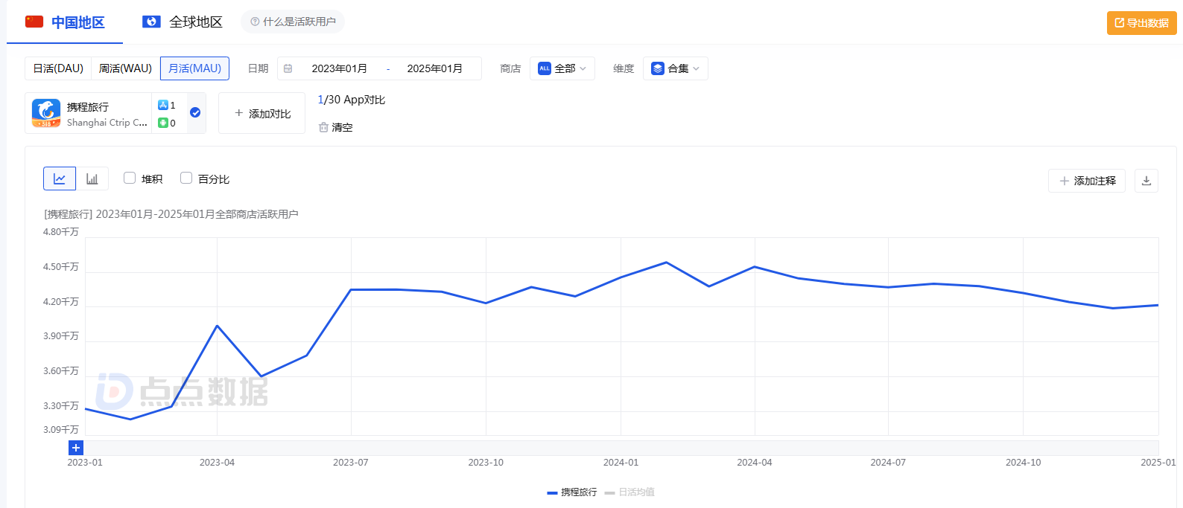Uncheck the 携程旅行 app selection checkmark
The width and height of the screenshot is (1183, 508).
[195, 112]
